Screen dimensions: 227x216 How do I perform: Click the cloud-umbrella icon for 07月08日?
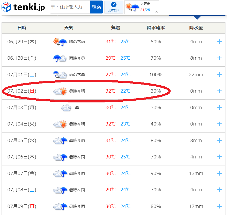coord(60,190)
